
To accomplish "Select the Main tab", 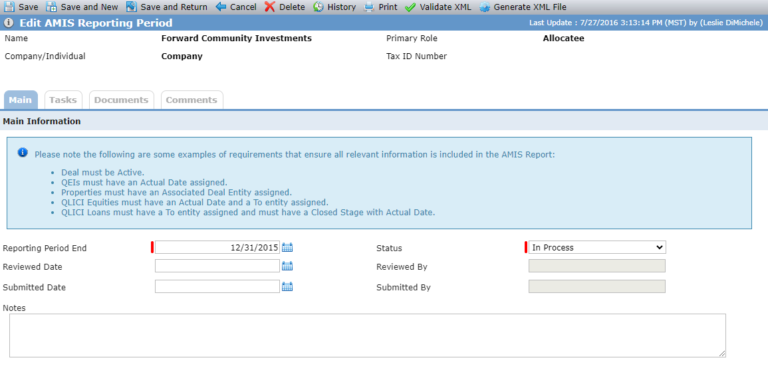I will tap(21, 100).
